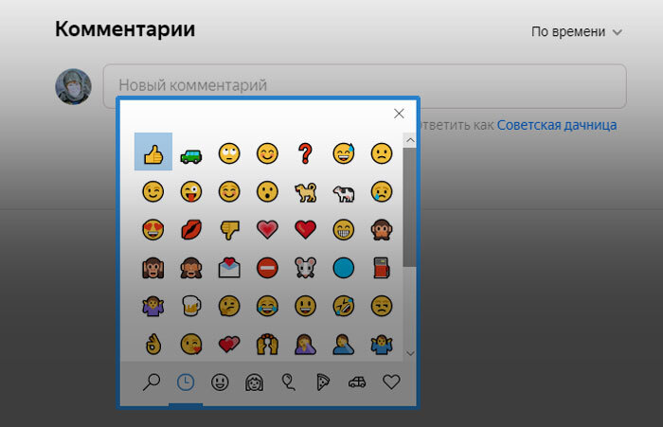Image resolution: width=663 pixels, height=427 pixels.
Task: Insert the tongue-out winking face emoji
Action: [191, 191]
